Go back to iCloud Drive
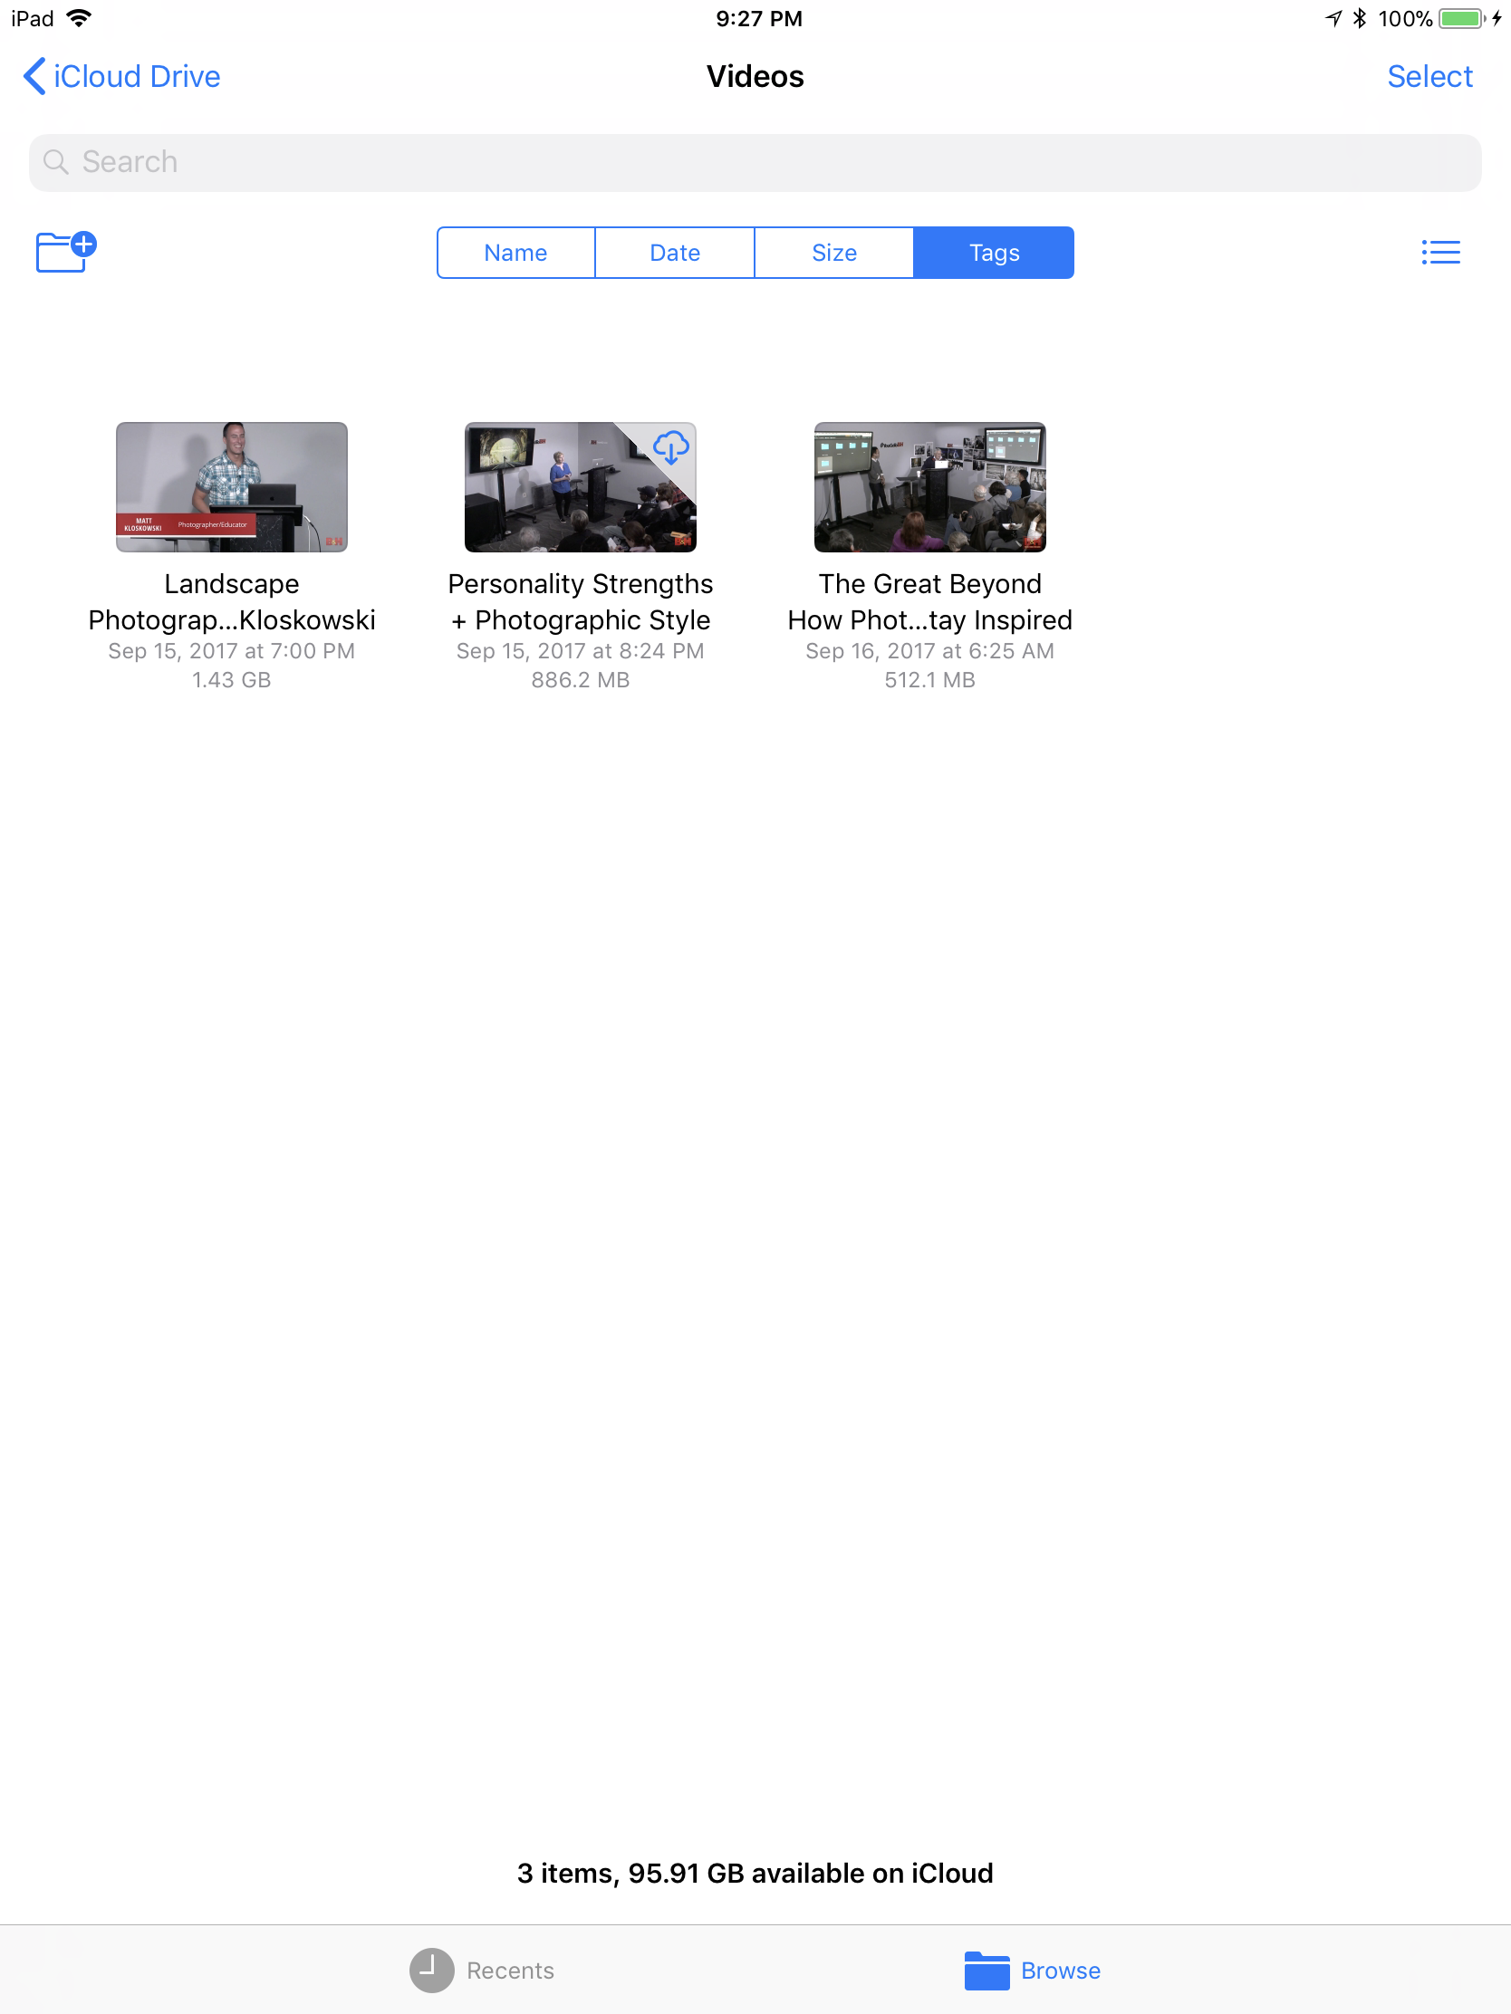This screenshot has width=1511, height=2014. 137,76
